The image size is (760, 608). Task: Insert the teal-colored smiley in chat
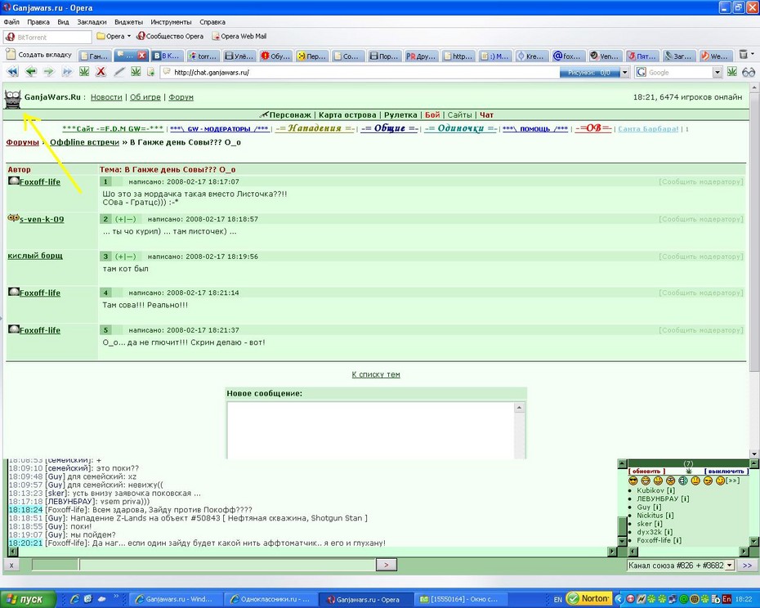point(683,481)
